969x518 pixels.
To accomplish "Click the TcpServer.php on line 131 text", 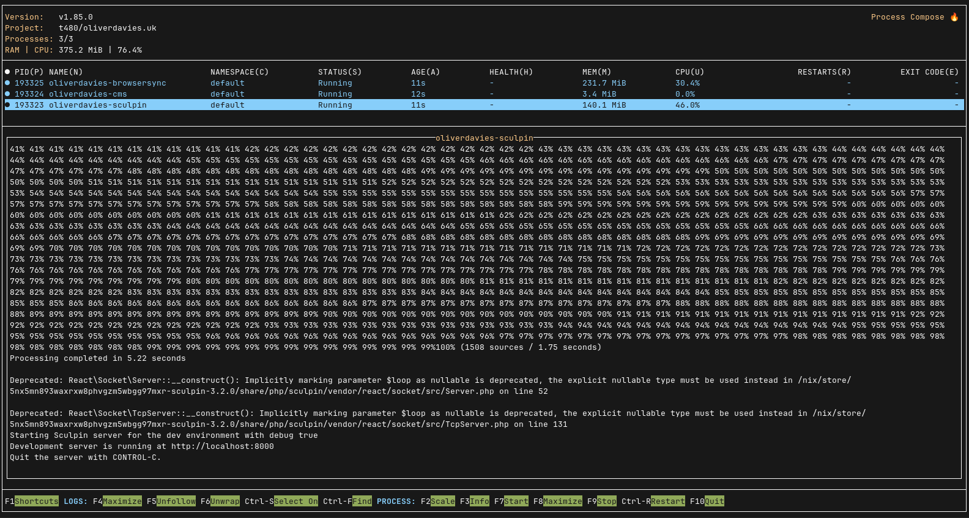I will 507,424.
